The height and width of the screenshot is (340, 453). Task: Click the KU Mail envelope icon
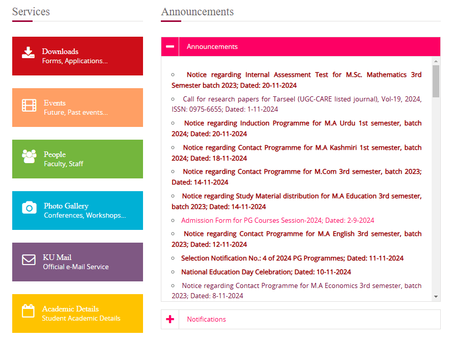tap(29, 260)
